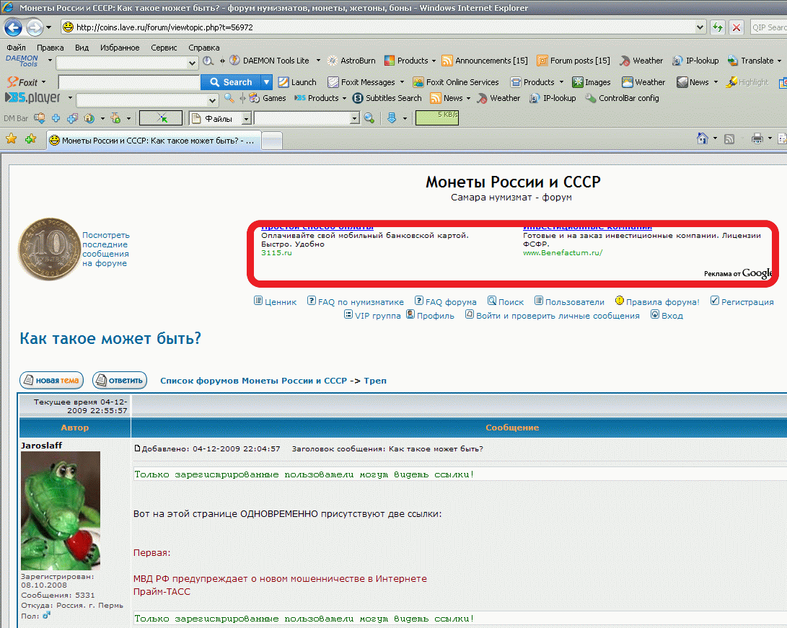
Task: Open the recent pages dropdown beside Forward
Action: (x=48, y=27)
